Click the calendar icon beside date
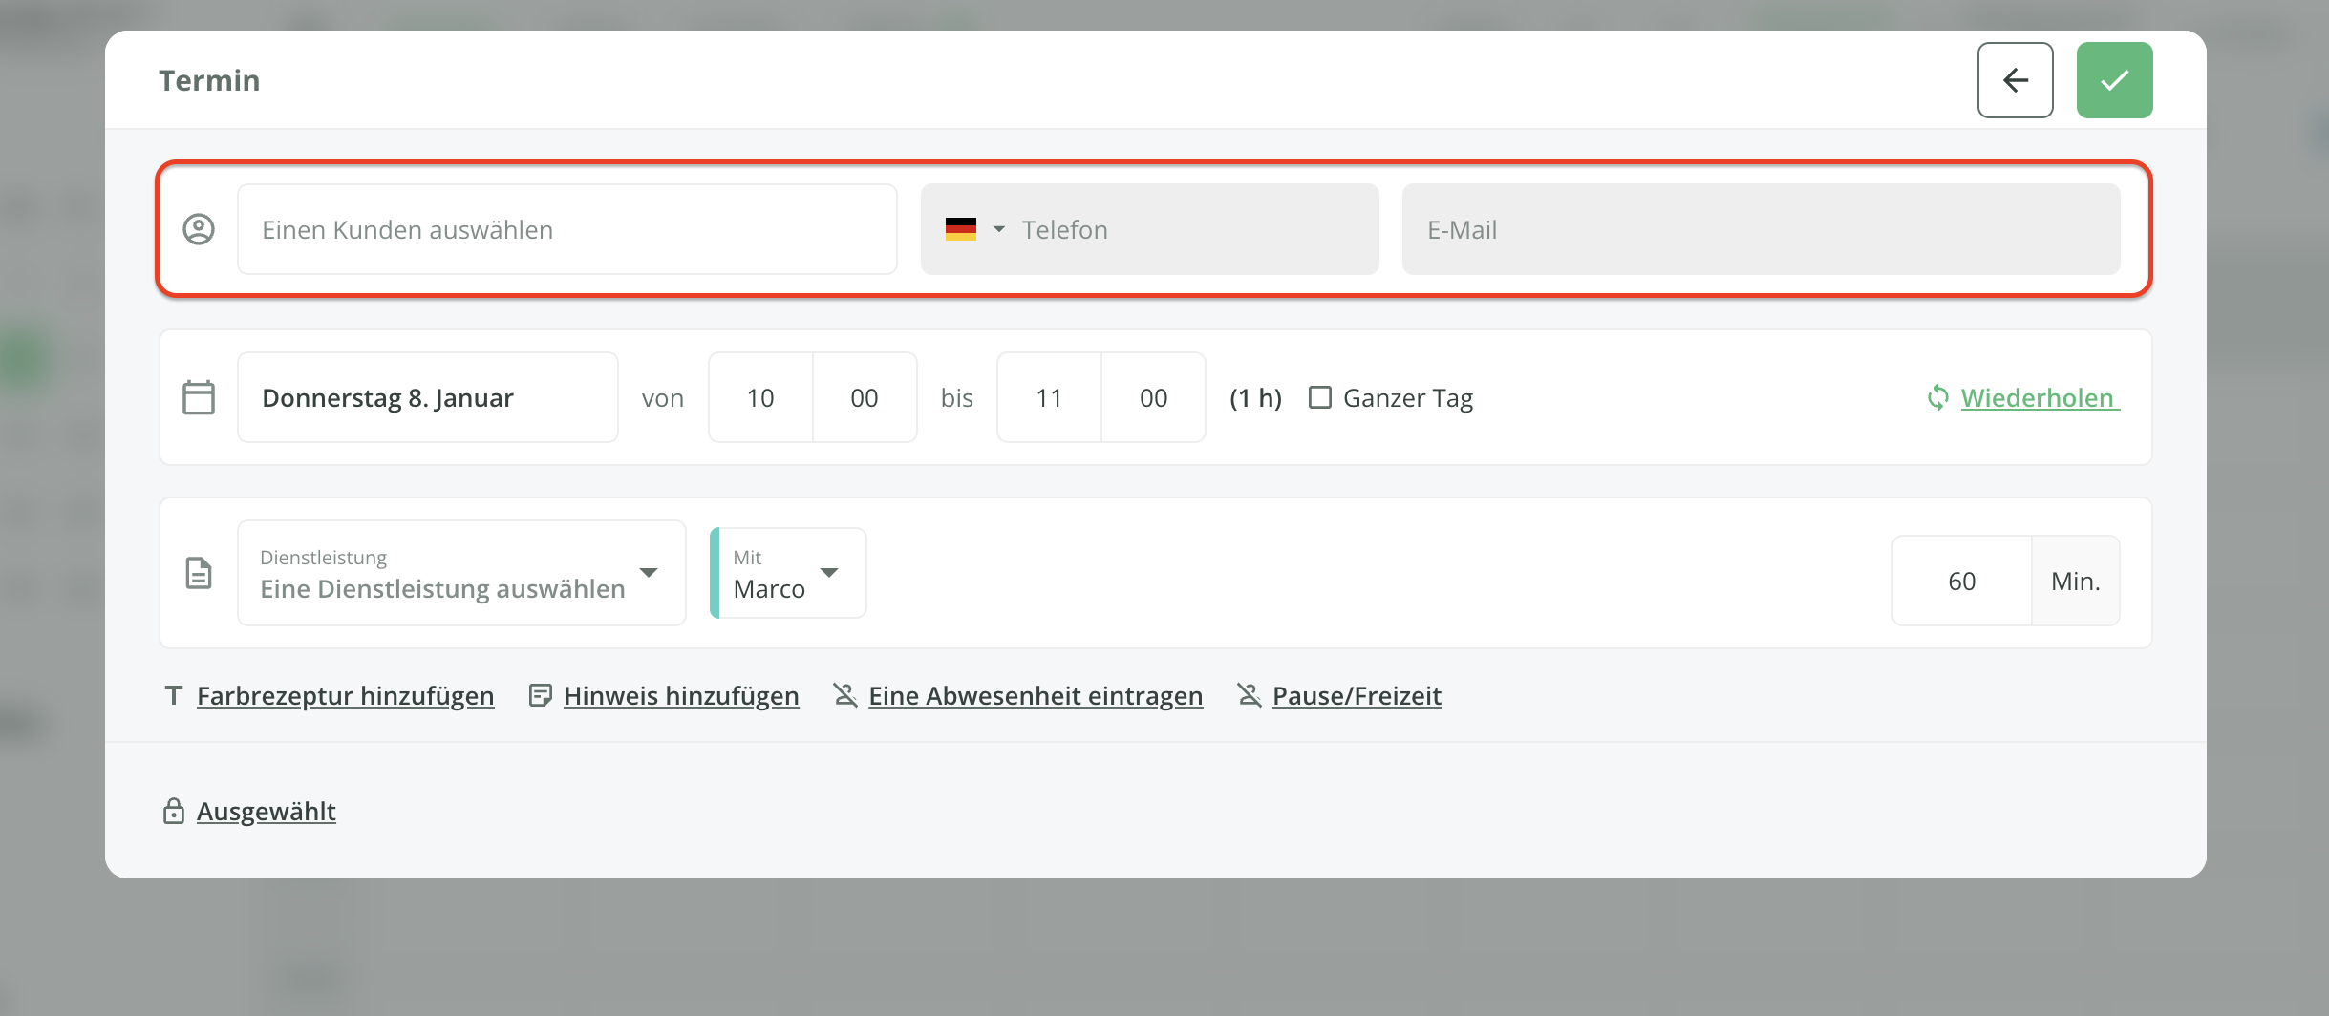Screen dimensions: 2329x1016 (x=199, y=397)
